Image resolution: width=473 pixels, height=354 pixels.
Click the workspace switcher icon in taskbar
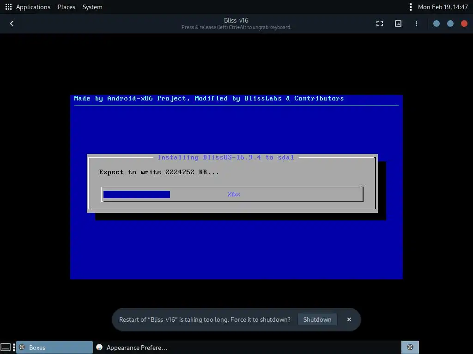click(x=410, y=348)
